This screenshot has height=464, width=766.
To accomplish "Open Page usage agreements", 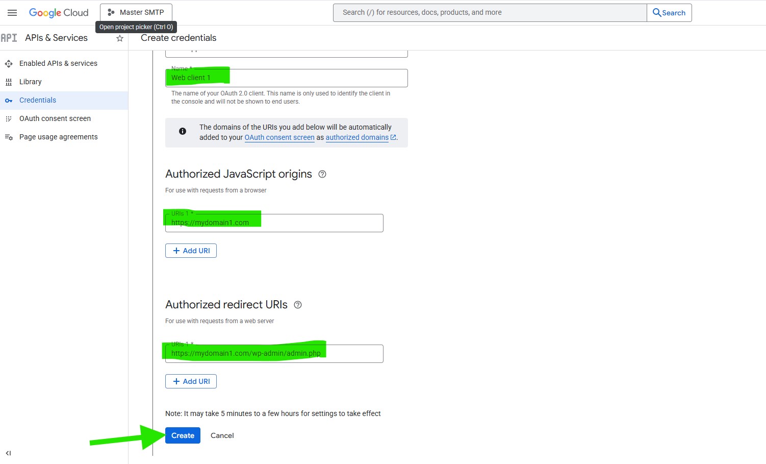I will 59,137.
